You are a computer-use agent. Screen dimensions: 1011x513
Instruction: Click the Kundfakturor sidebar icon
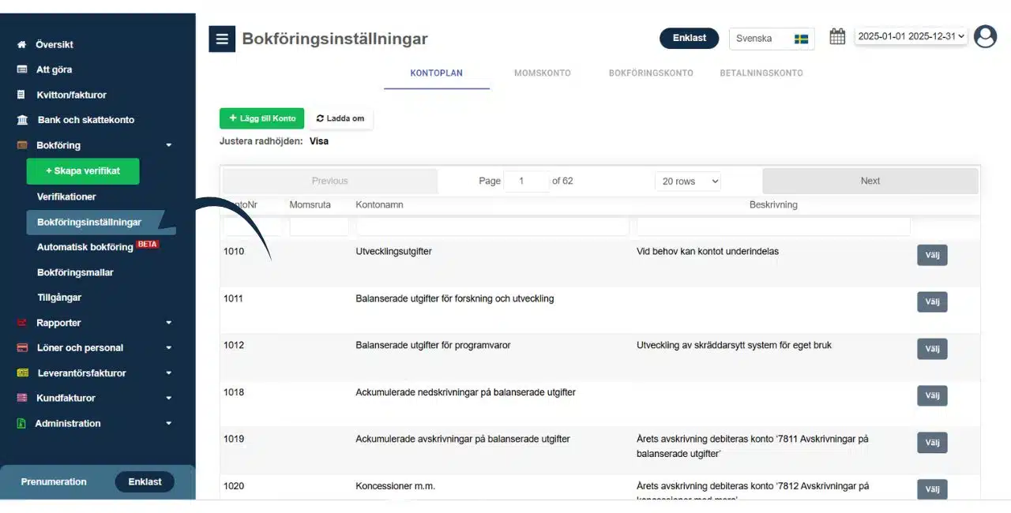pos(22,399)
